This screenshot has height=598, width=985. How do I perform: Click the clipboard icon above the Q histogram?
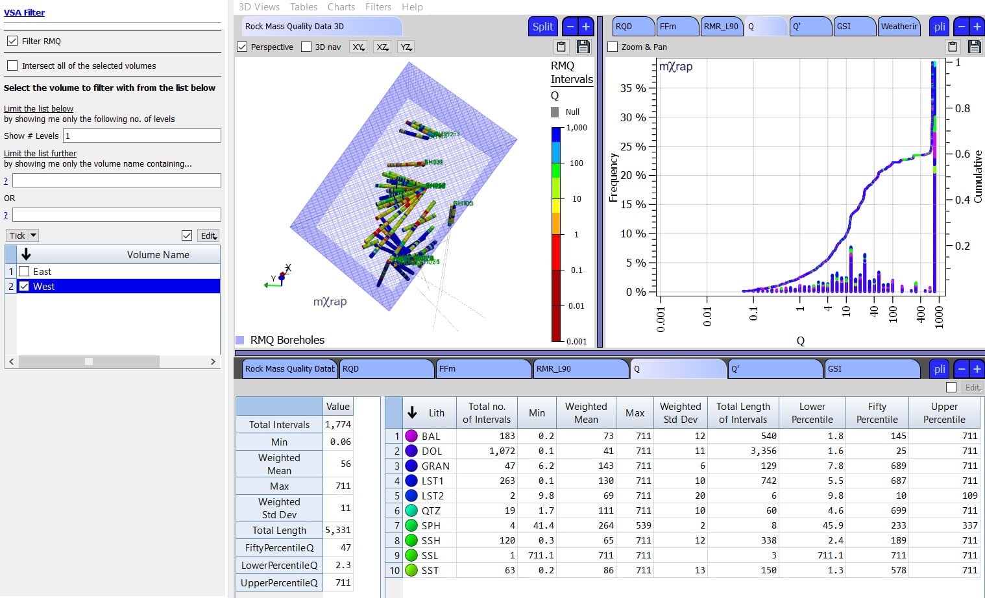click(952, 47)
